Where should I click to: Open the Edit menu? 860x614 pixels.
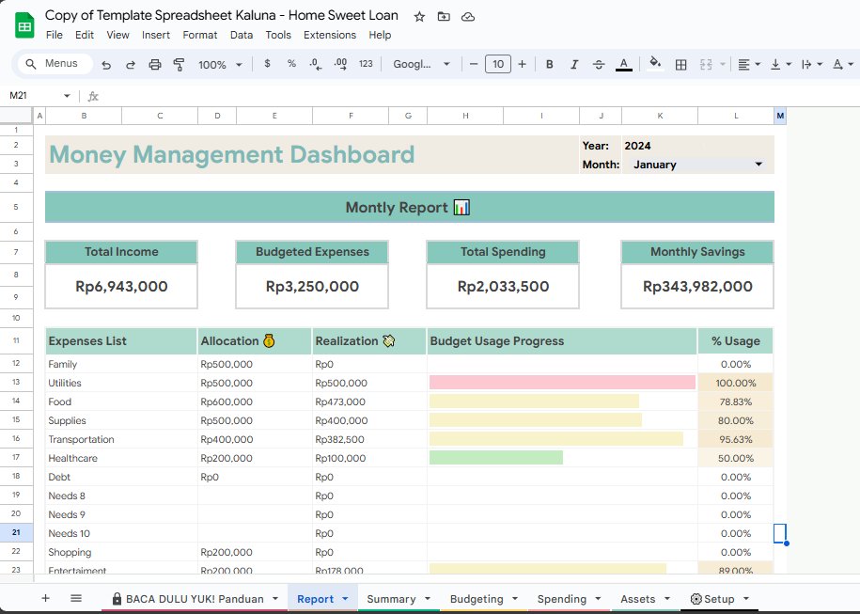[x=85, y=35]
